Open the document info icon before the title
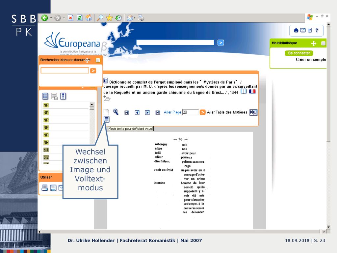 [x=106, y=81]
